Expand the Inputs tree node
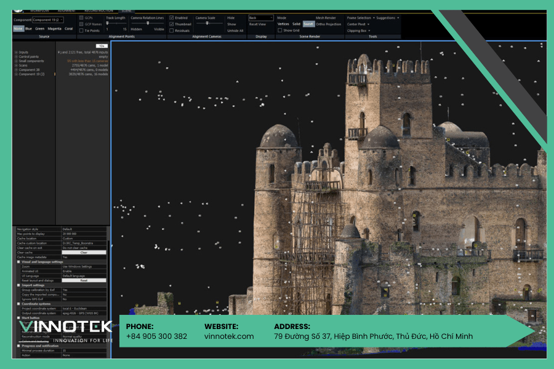Viewport: 554px width, 369px height. [16, 52]
